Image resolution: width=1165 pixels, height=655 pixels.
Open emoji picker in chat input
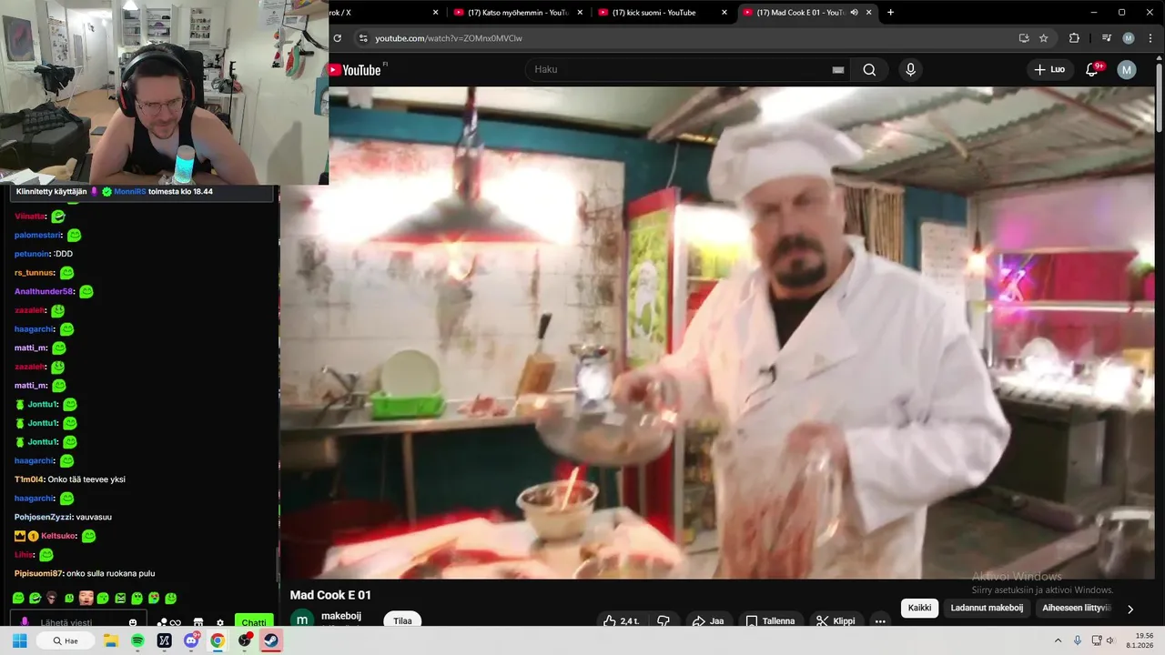133,623
